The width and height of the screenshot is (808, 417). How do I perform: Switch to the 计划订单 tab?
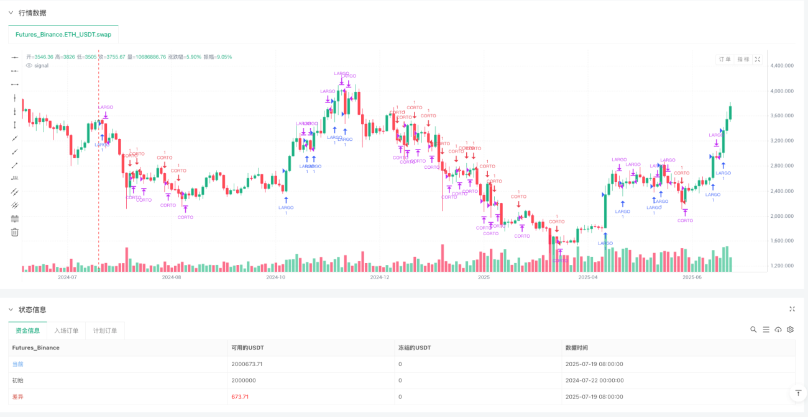(104, 331)
